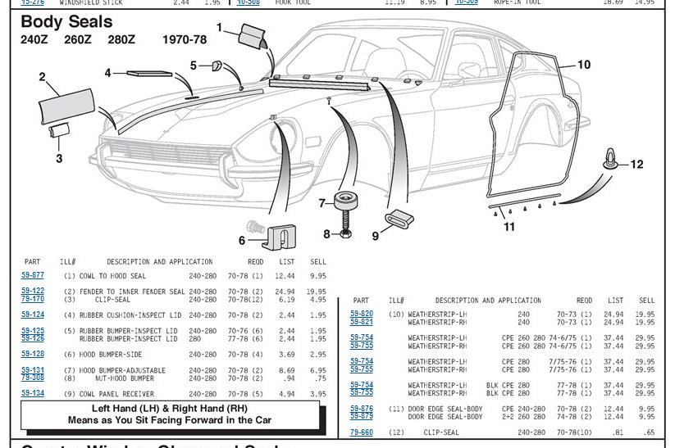The height and width of the screenshot is (448, 675).
Task: Click hood bumper nut drawing labeled 8
Action: (345, 233)
